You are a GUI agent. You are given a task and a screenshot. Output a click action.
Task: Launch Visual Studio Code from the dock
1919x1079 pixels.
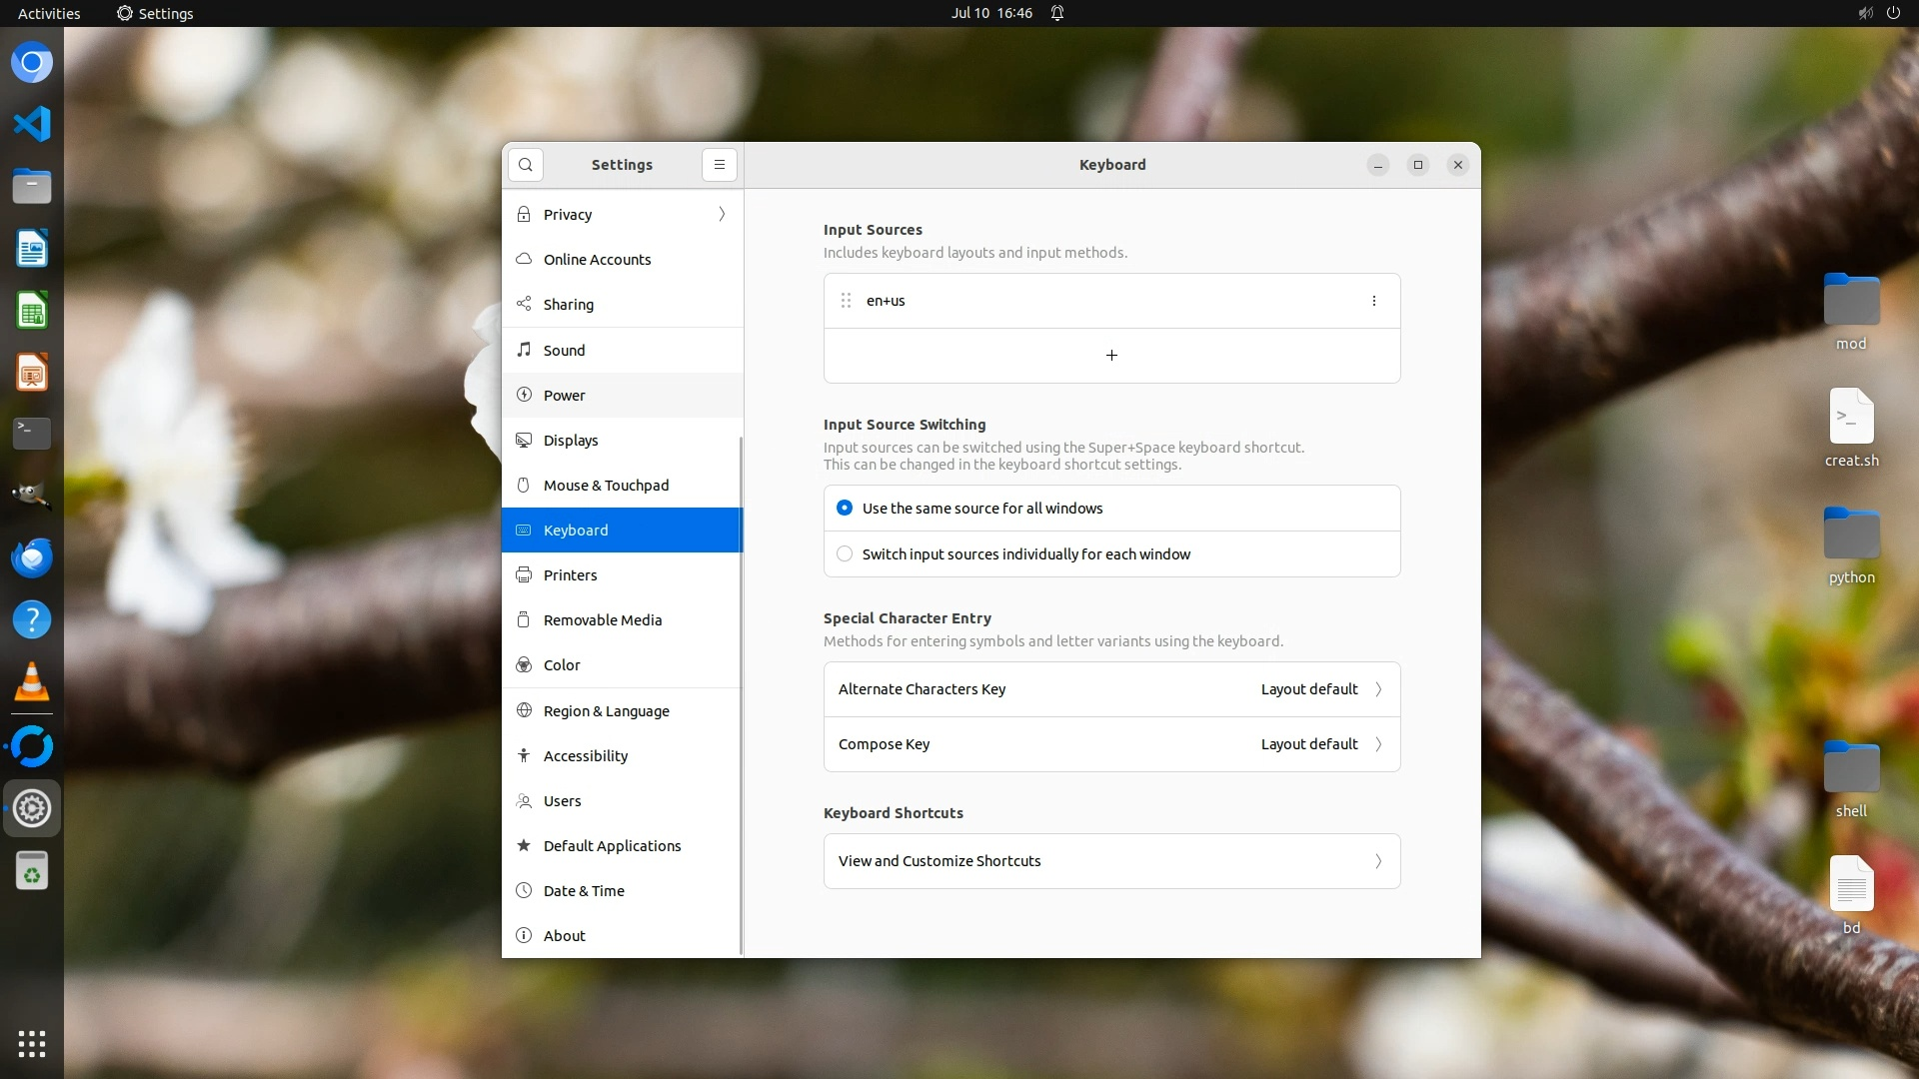32,125
